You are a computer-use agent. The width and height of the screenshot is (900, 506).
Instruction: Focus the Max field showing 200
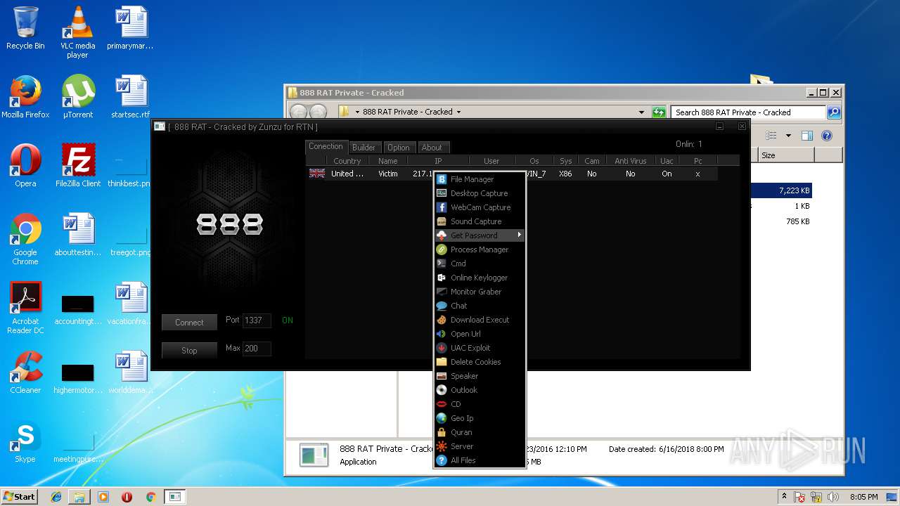point(257,348)
